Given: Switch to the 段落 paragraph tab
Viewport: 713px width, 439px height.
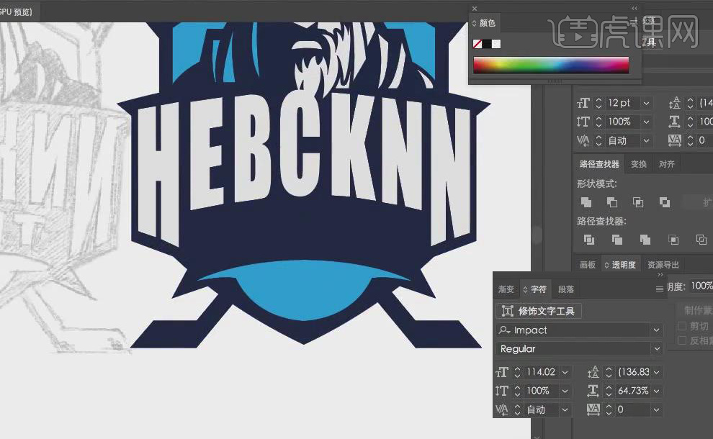Looking at the screenshot, I should (x=566, y=289).
